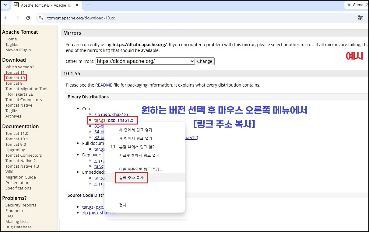
Task: Click source code zip link
Action: pyautogui.click(x=85, y=213)
